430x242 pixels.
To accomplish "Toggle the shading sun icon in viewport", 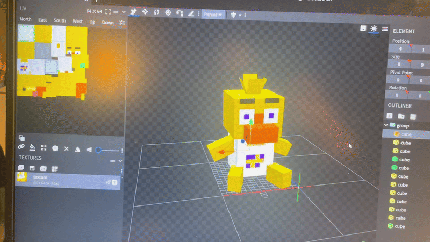I will click(x=374, y=29).
